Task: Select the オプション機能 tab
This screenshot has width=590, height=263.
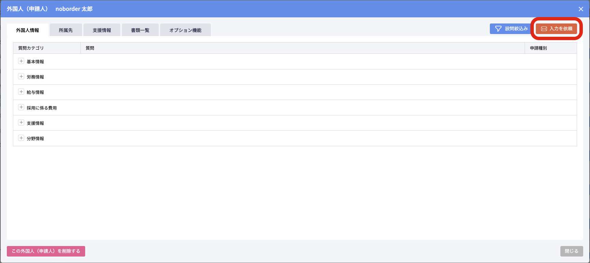Action: click(185, 30)
